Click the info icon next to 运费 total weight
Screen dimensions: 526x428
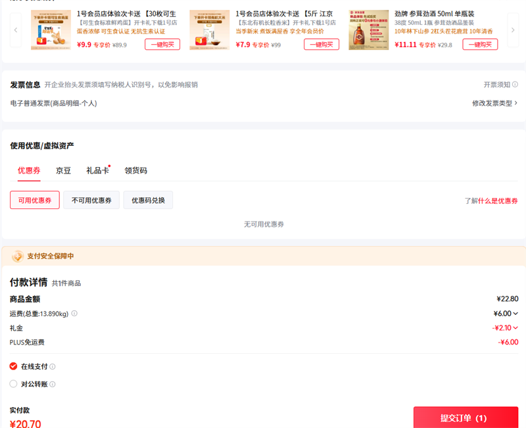click(74, 314)
